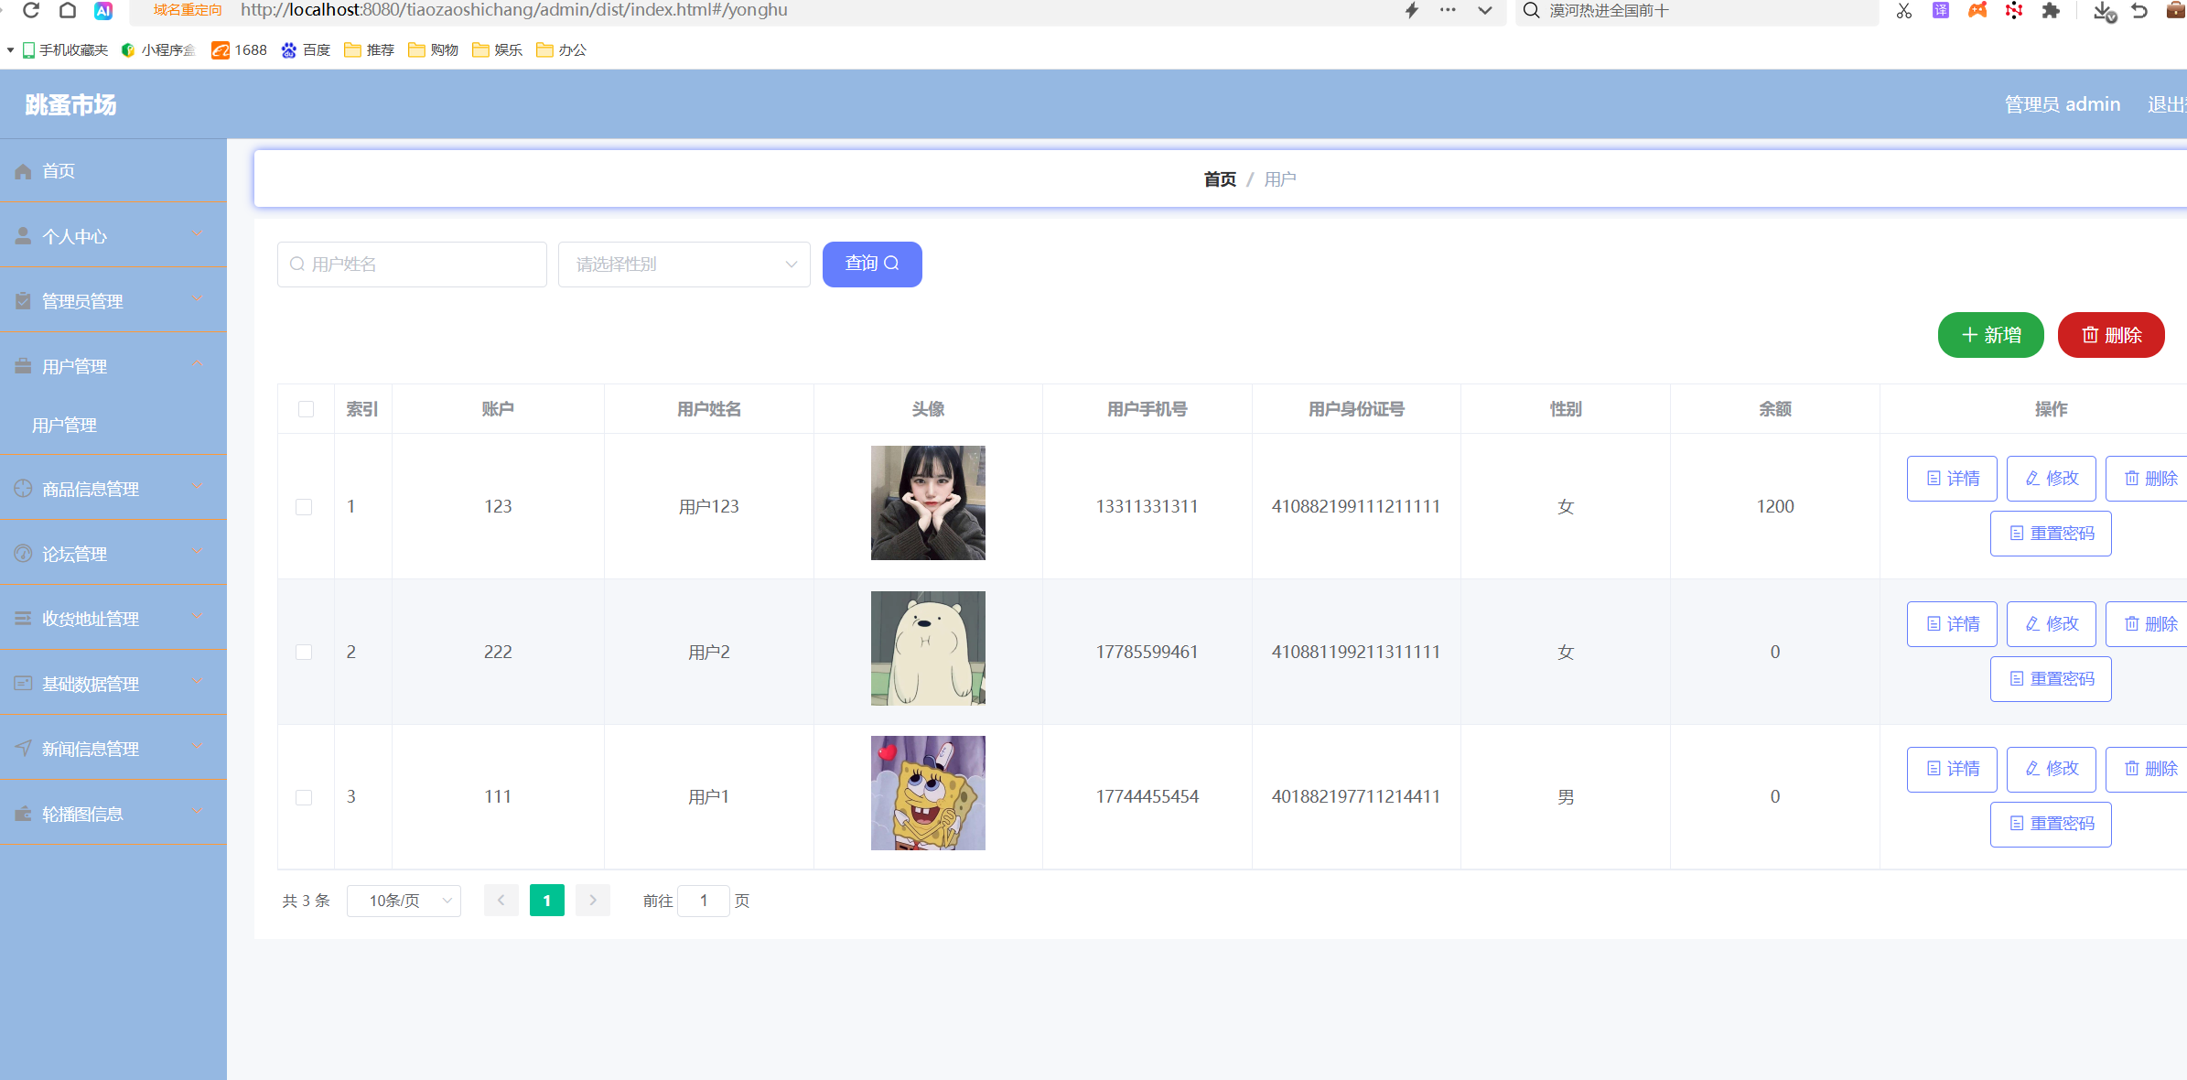The width and height of the screenshot is (2187, 1080).
Task: Expand the 管理员管理 sidebar menu
Action: [x=113, y=301]
